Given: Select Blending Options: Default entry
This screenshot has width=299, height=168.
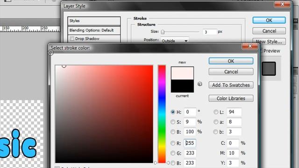Looking at the screenshot, I should (x=94, y=30).
